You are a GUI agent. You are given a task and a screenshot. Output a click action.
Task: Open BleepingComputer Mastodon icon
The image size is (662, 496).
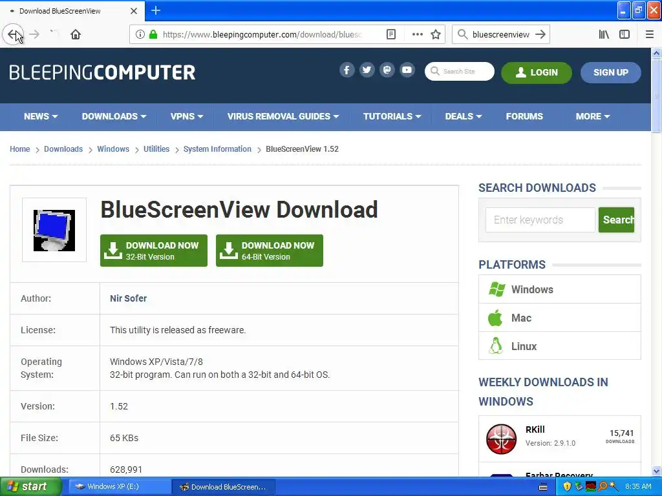[387, 70]
